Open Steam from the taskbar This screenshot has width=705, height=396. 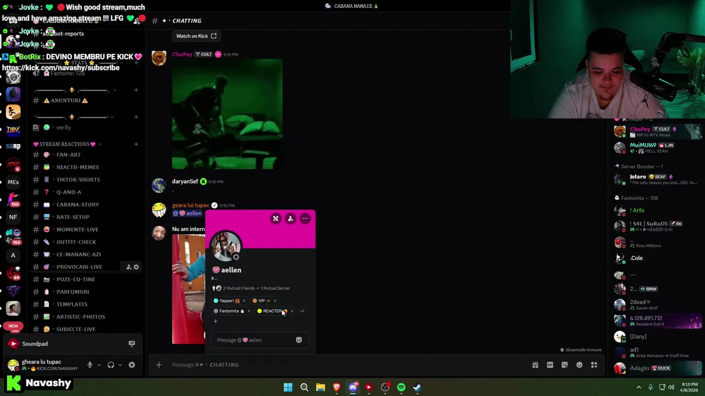(417, 387)
